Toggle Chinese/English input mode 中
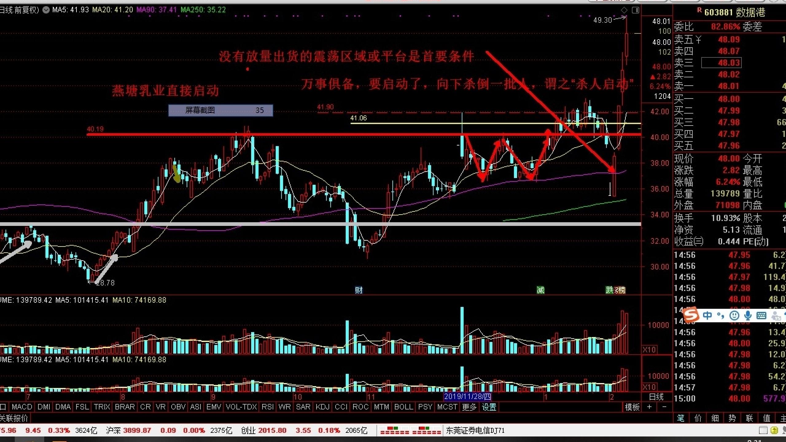 [x=707, y=315]
